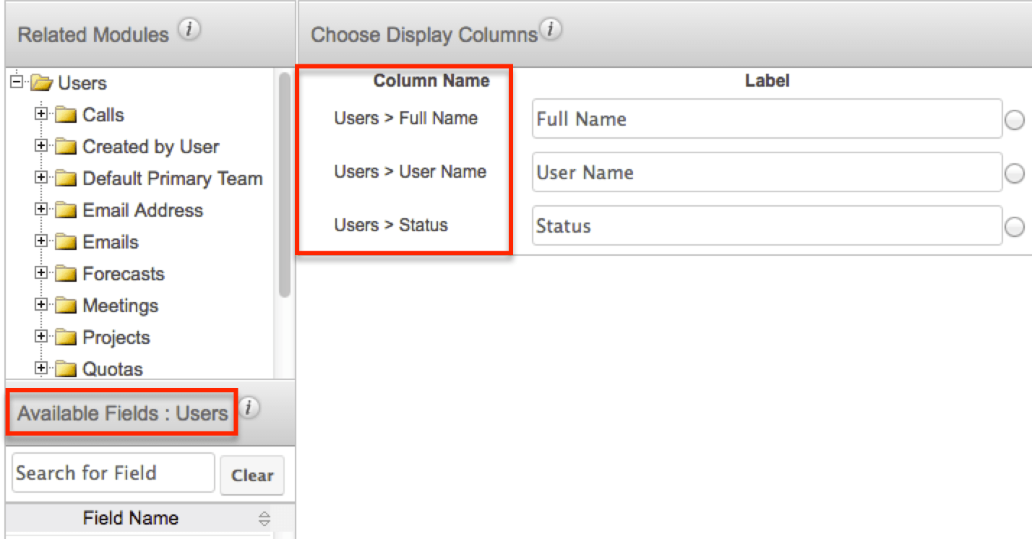Click the info icon next to Available Fields: Users
This screenshot has height=539, width=1032.
[249, 408]
